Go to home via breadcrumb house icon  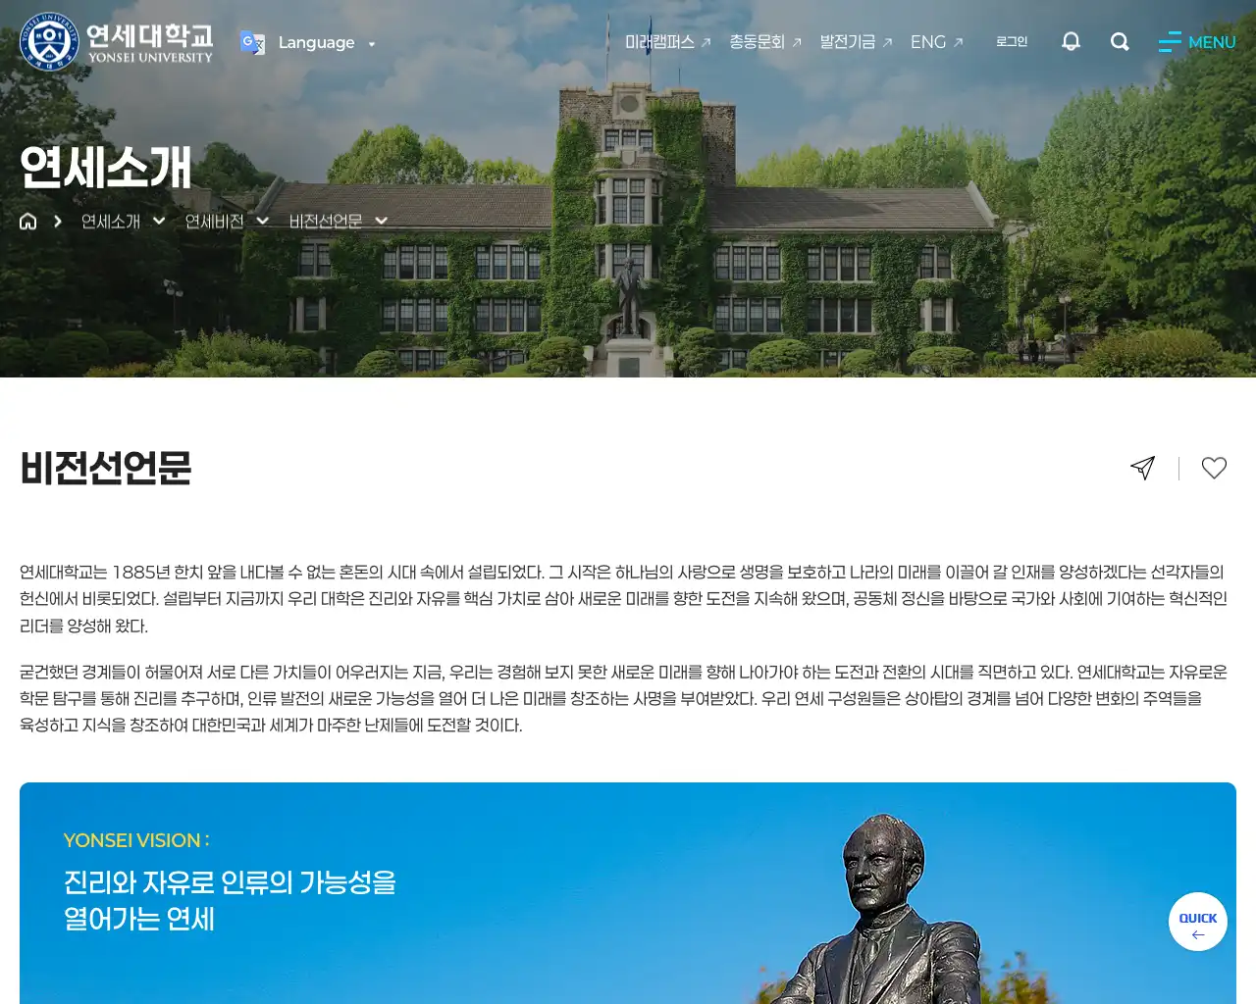[28, 222]
